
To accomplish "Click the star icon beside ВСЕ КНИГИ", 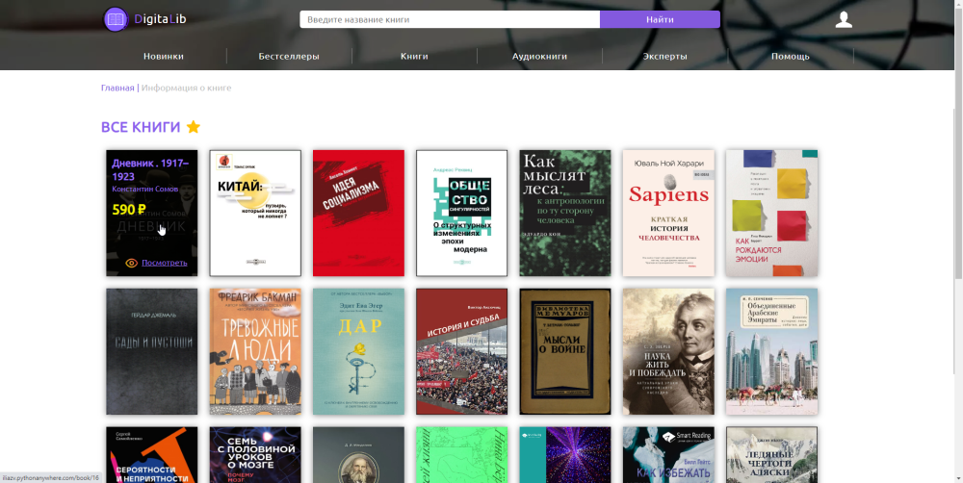I will (x=194, y=127).
